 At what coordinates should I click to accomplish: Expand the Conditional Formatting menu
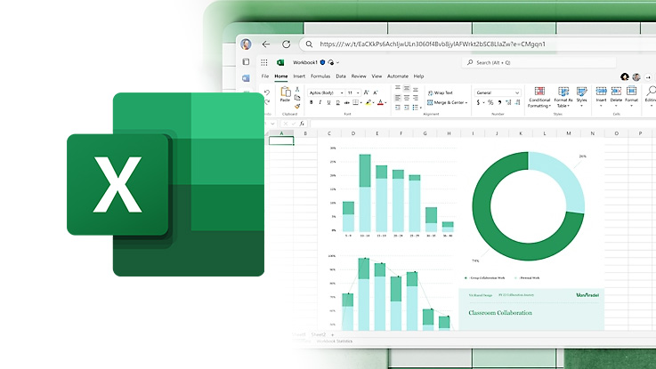point(539,97)
